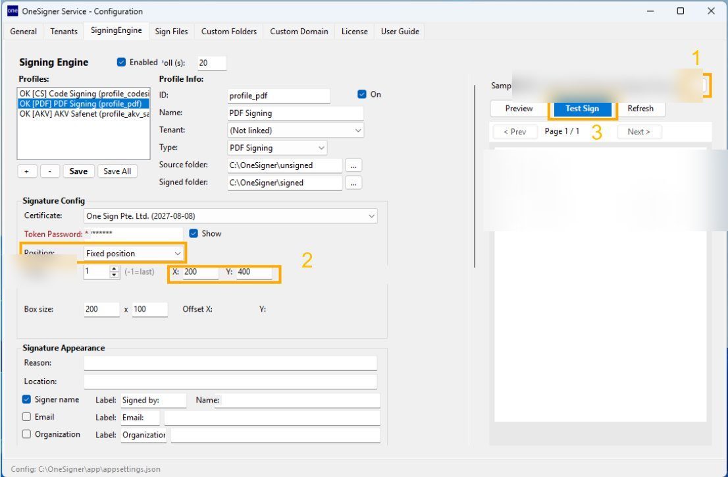Select the SigningEngine tab
The image size is (728, 477).
pyautogui.click(x=116, y=30)
